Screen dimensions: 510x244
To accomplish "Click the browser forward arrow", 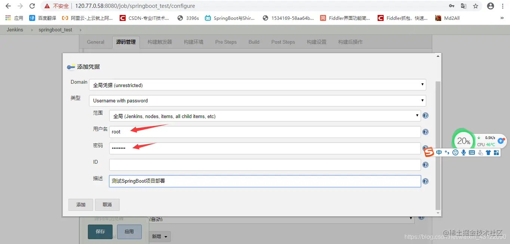I will click(20, 6).
